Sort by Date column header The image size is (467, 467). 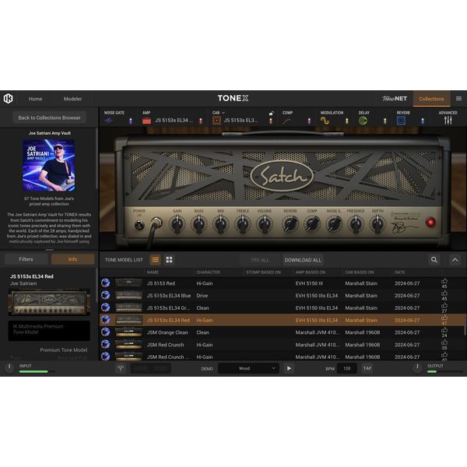[x=400, y=272]
